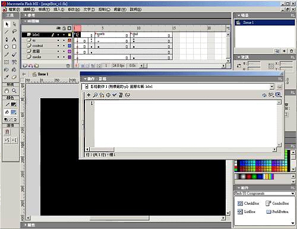Select the Text tool

pos(14,39)
